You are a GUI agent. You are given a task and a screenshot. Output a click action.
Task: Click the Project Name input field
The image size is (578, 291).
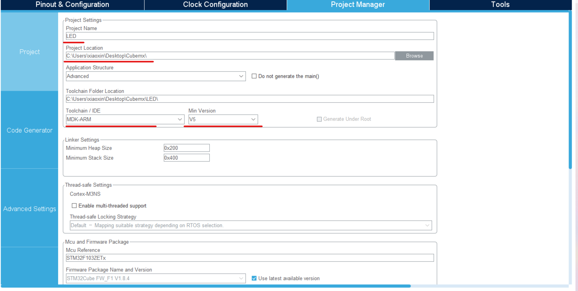[250, 36]
